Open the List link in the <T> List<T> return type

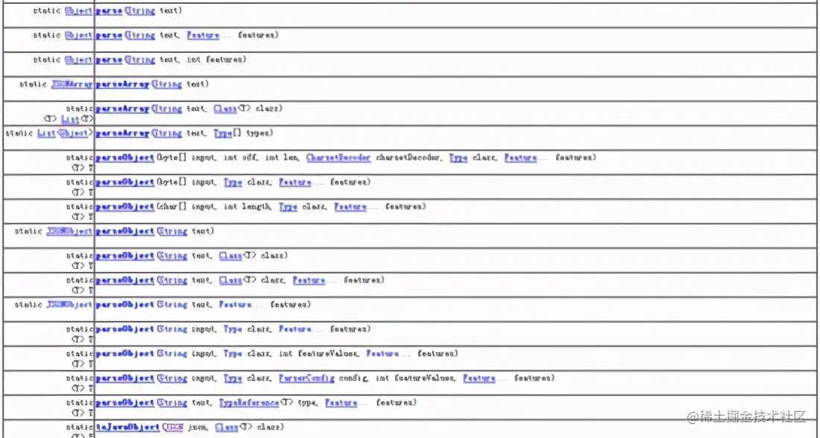(x=70, y=119)
